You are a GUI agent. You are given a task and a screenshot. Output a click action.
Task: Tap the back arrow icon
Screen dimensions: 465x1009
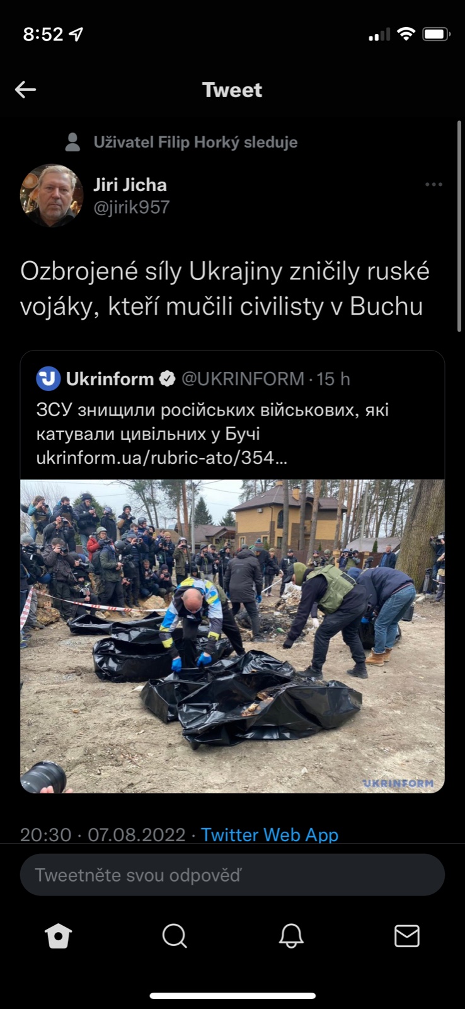25,90
